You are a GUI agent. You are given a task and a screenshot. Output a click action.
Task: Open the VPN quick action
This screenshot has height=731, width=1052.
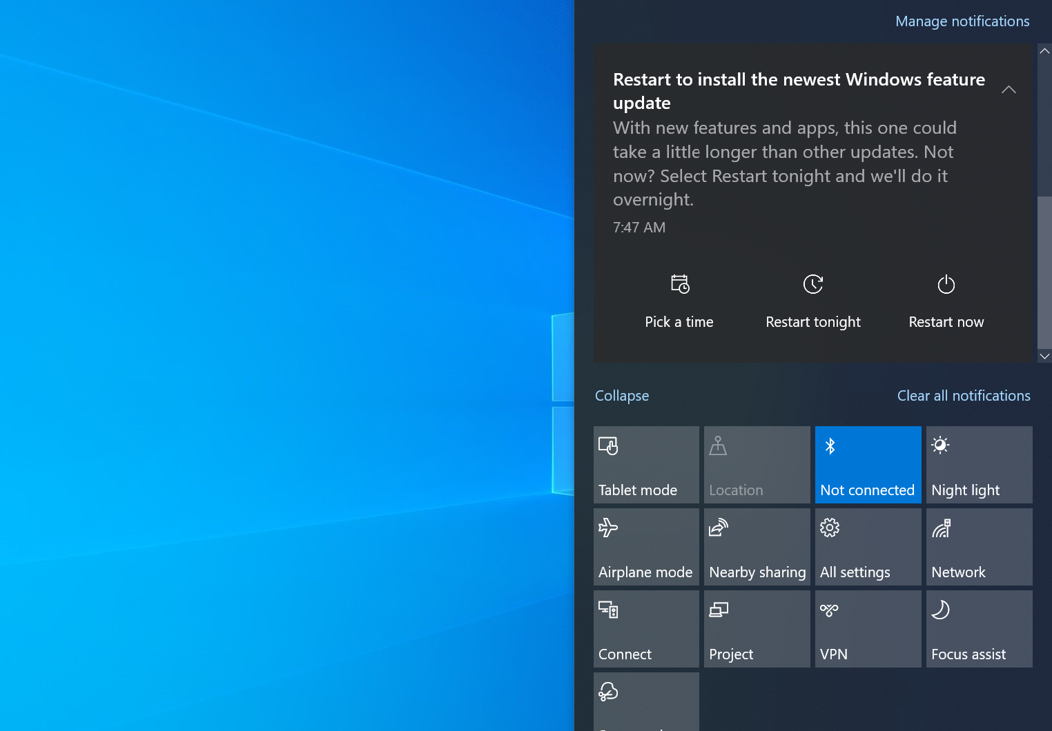coord(868,629)
